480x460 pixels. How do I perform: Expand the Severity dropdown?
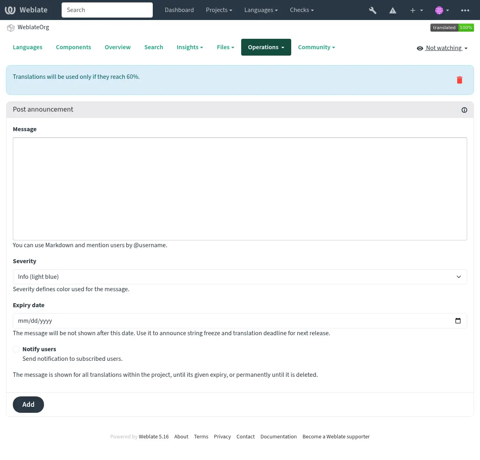[x=240, y=277]
